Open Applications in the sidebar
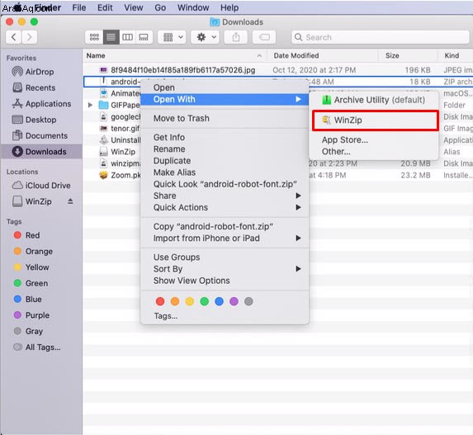Viewport: 473px width, 435px height. [x=41, y=104]
